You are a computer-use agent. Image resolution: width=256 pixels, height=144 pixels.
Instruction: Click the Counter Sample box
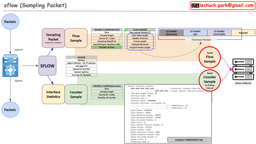tap(76, 94)
